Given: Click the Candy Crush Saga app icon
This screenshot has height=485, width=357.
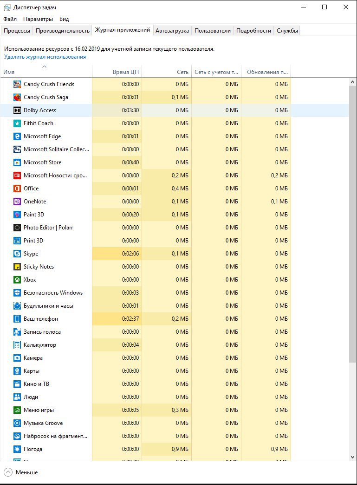Looking at the screenshot, I should click(x=17, y=97).
